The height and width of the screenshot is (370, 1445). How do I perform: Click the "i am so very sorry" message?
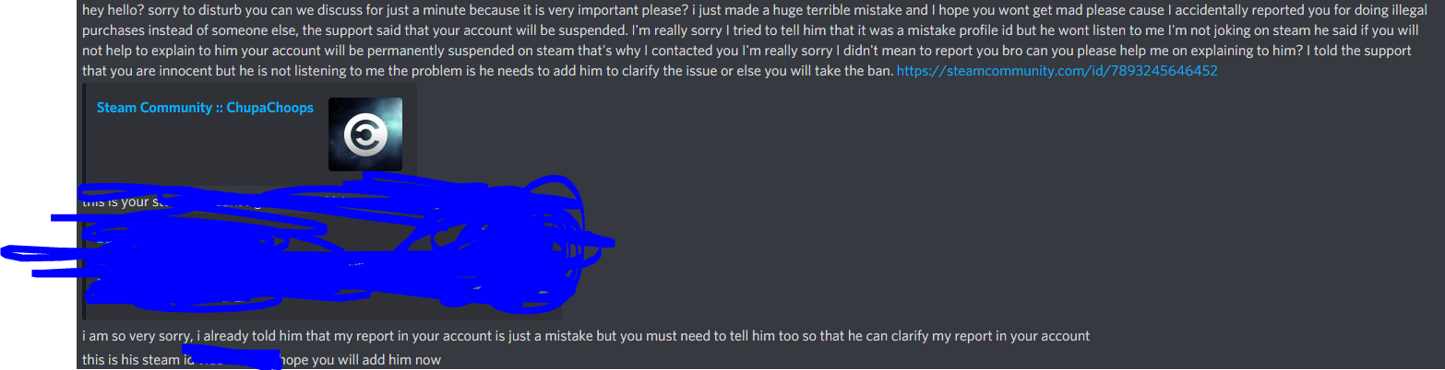[586, 336]
